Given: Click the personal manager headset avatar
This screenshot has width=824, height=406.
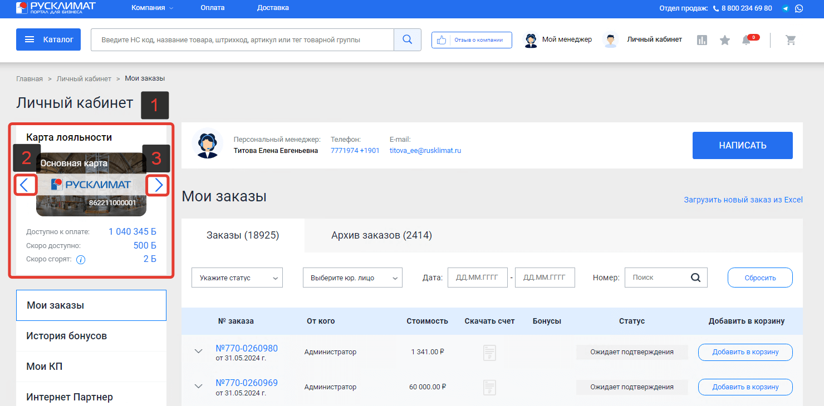Looking at the screenshot, I should [x=208, y=144].
